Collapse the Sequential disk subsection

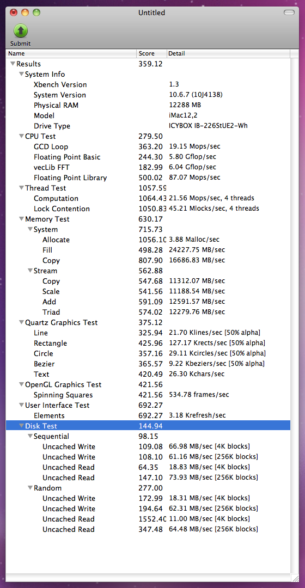point(30,437)
